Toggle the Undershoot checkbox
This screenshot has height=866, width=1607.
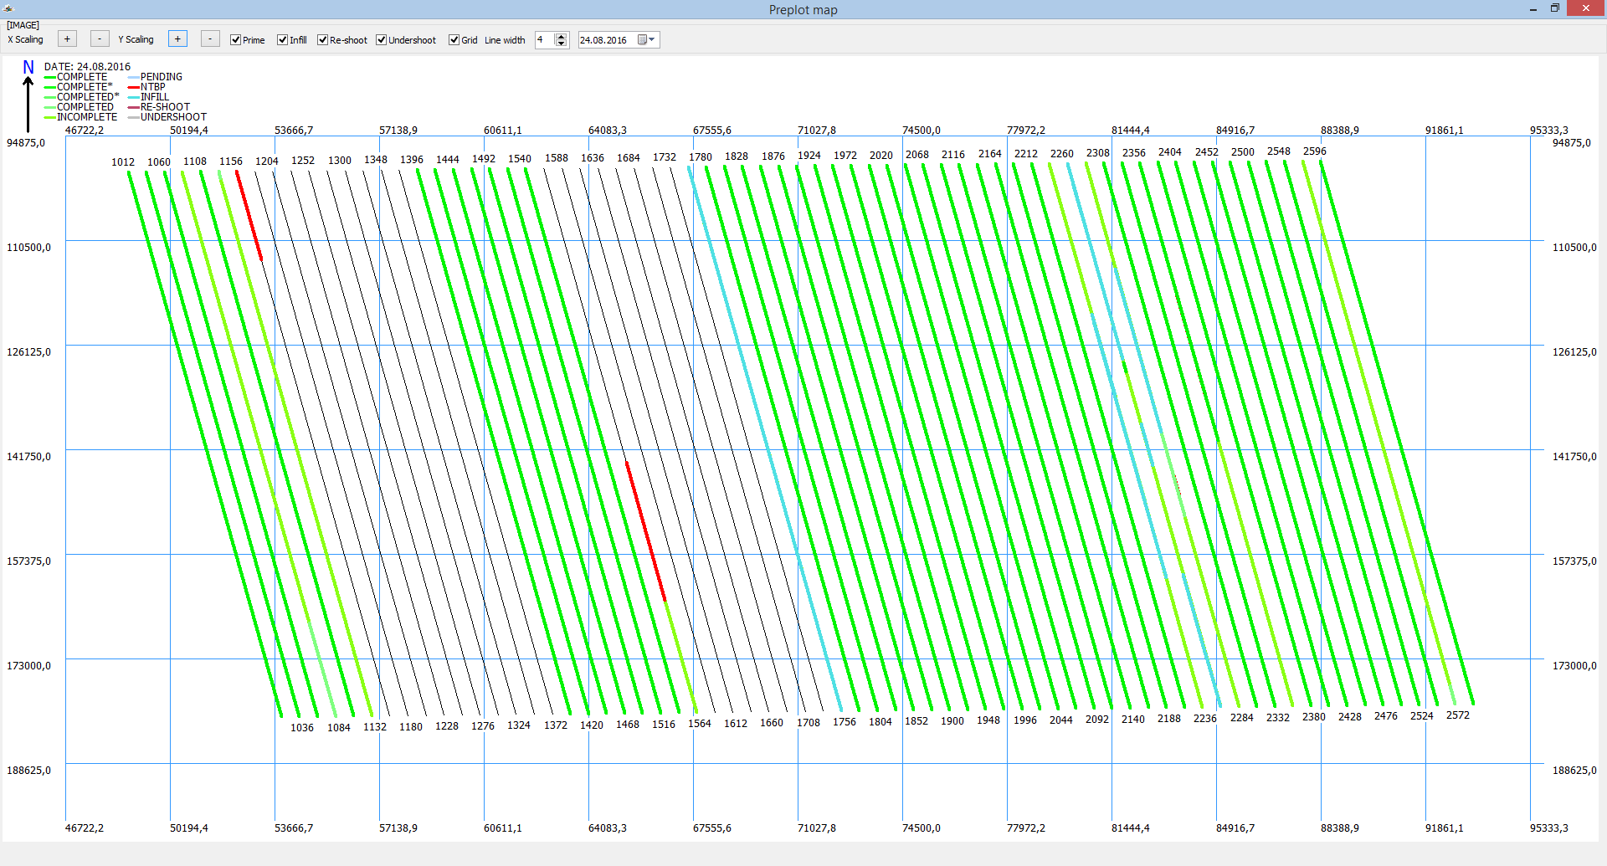[382, 40]
